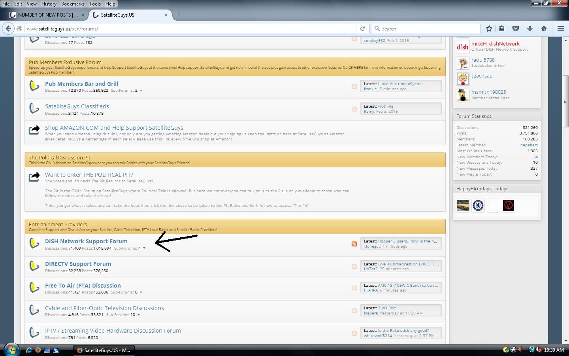
Task: Open the Downloads arrow icon
Action: [530, 28]
